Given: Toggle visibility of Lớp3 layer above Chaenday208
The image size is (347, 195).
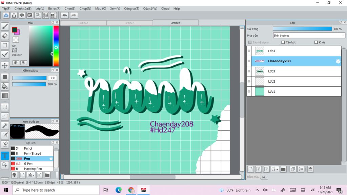Looking at the screenshot, I should pos(249,51).
